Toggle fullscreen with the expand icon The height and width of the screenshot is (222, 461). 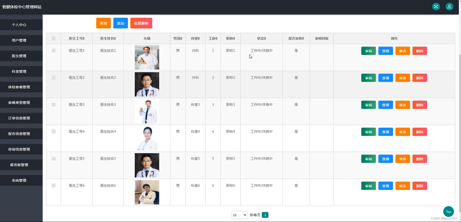point(436,7)
